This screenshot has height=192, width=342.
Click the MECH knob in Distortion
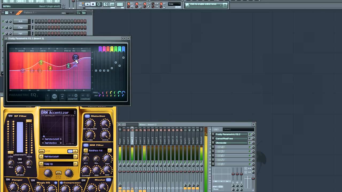pyautogui.click(x=105, y=124)
